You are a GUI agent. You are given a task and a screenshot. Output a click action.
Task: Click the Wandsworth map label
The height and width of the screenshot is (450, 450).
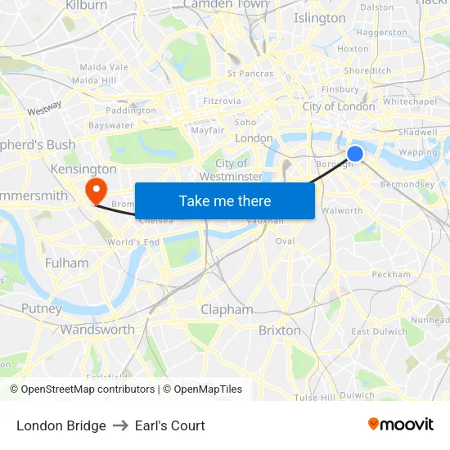(97, 330)
